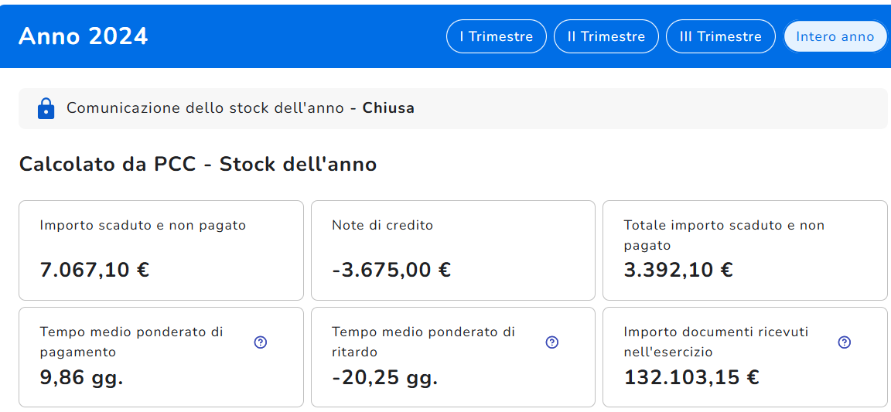Click the 132.103,15 € documents amount
Screen dimensions: 891x412
tap(691, 378)
